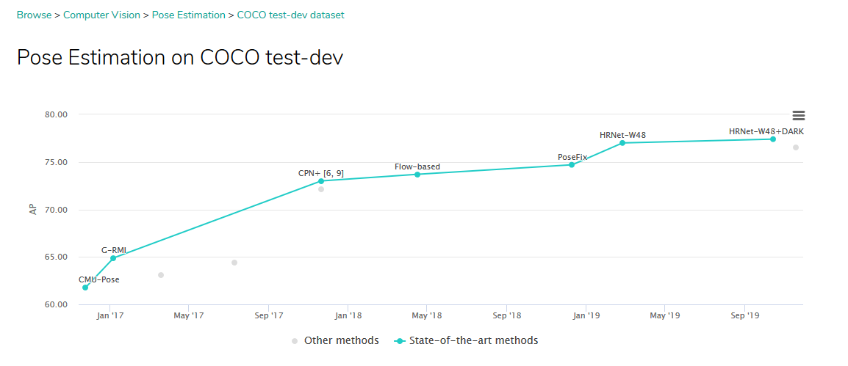Screen dimensions: 848x366
Task: Click the page title Pose Estimation heading
Action: pos(180,57)
